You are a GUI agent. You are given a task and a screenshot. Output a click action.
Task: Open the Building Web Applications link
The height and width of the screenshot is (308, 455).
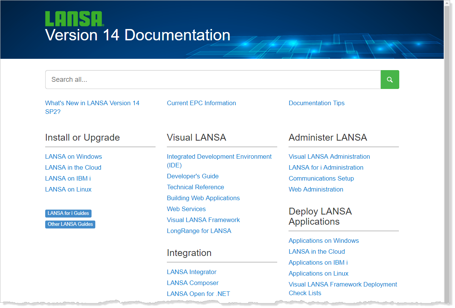(203, 198)
